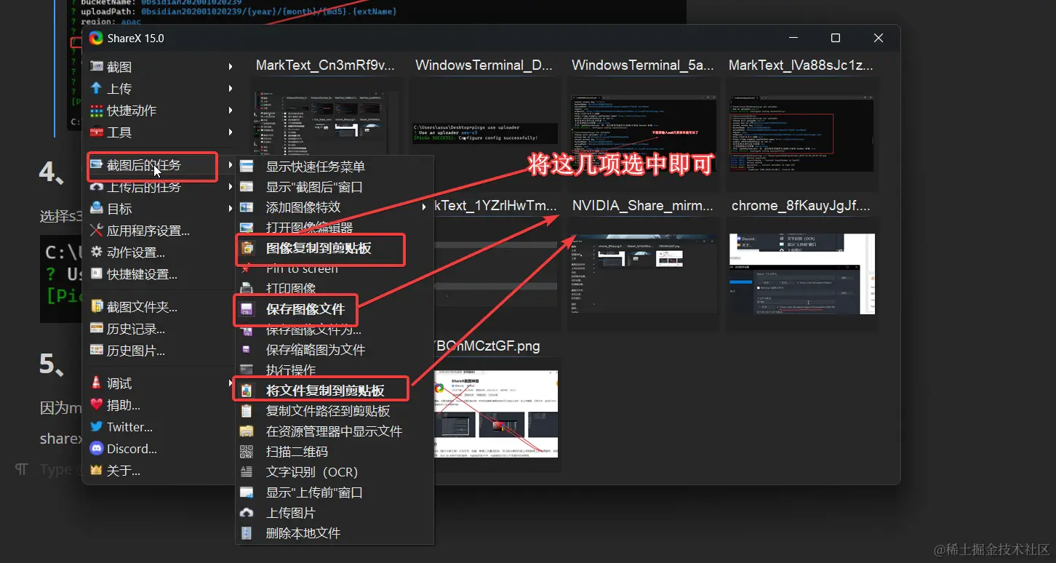Expand the 添加图像特效 submenu arrow
Viewport: 1056px width, 563px height.
pyautogui.click(x=425, y=207)
